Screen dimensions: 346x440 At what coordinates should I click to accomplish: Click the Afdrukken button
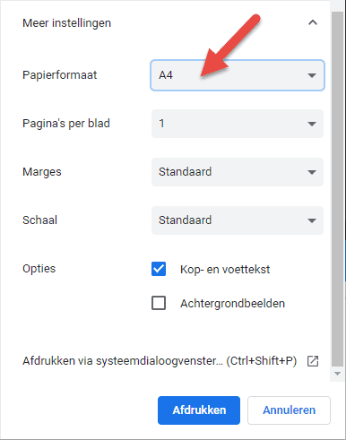click(199, 410)
